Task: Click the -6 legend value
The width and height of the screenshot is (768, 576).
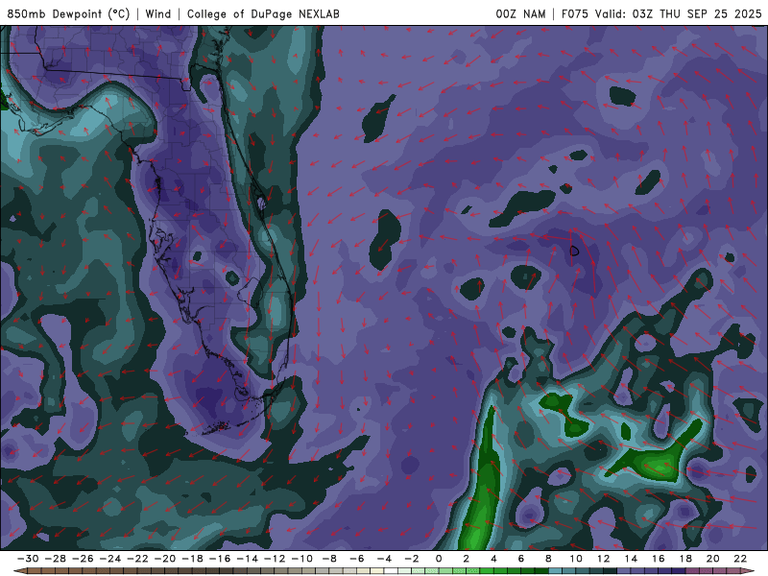Action: coord(356,559)
